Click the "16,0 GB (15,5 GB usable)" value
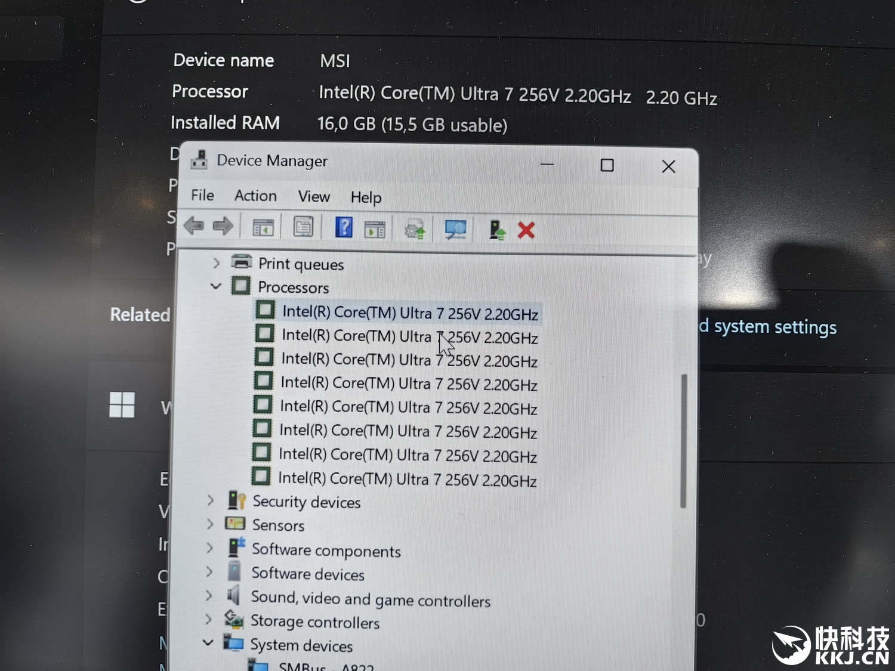The width and height of the screenshot is (895, 671). coord(412,124)
